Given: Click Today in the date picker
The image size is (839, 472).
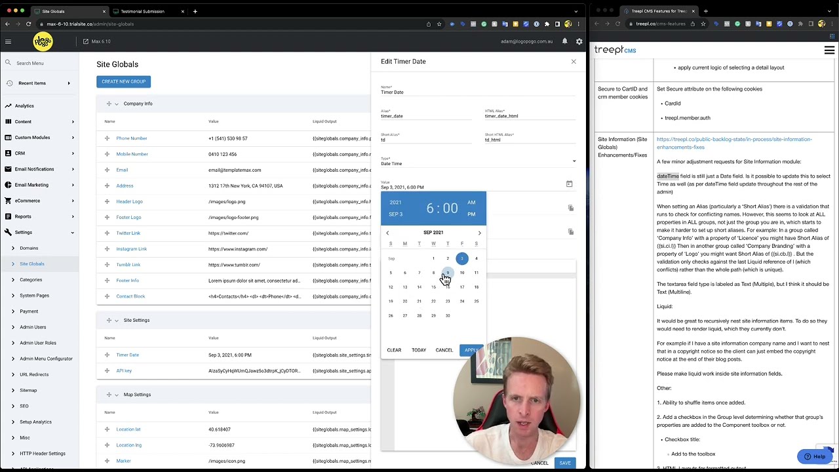Looking at the screenshot, I should [419, 350].
